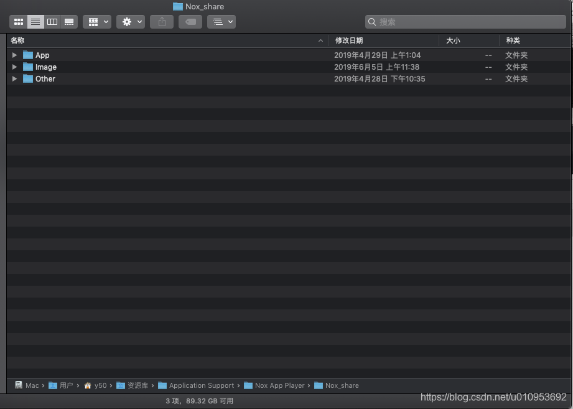Click Nox_share in the path bar
The height and width of the screenshot is (409, 573).
click(337, 385)
